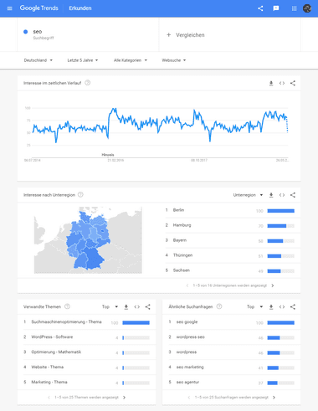Image resolution: width=318 pixels, height=411 pixels.
Task: Open the Deutschland region dropdown
Action: click(38, 60)
